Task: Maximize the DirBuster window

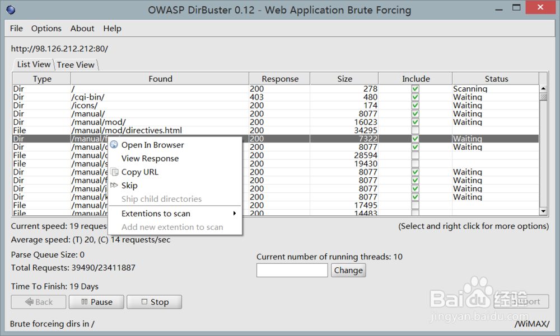Action: (x=516, y=7)
